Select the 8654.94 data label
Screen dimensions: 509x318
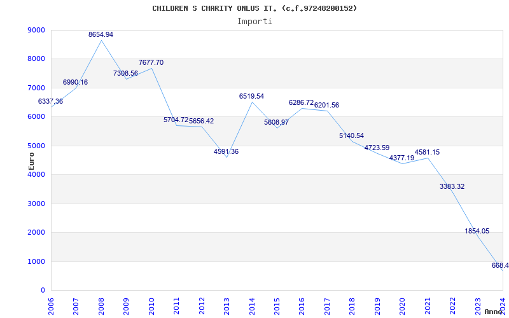(101, 34)
